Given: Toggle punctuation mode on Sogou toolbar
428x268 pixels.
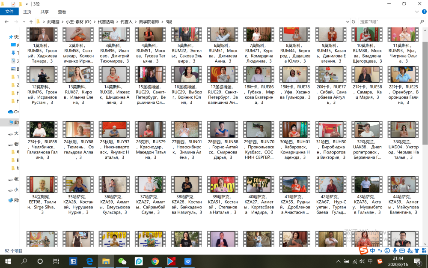Looking at the screenshot, I should pyautogui.click(x=380, y=250).
